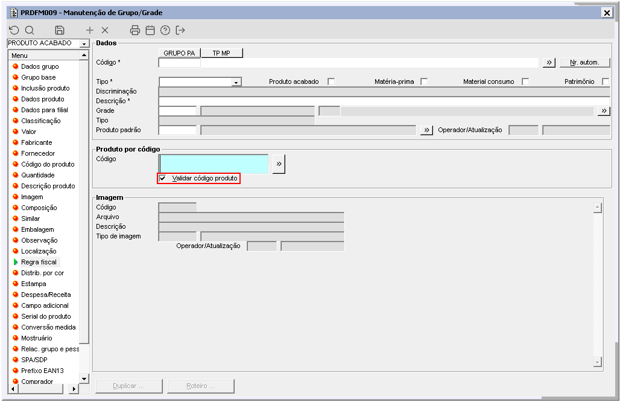The width and height of the screenshot is (620, 402).
Task: Click the exit door toolbar icon
Action: tap(180, 30)
